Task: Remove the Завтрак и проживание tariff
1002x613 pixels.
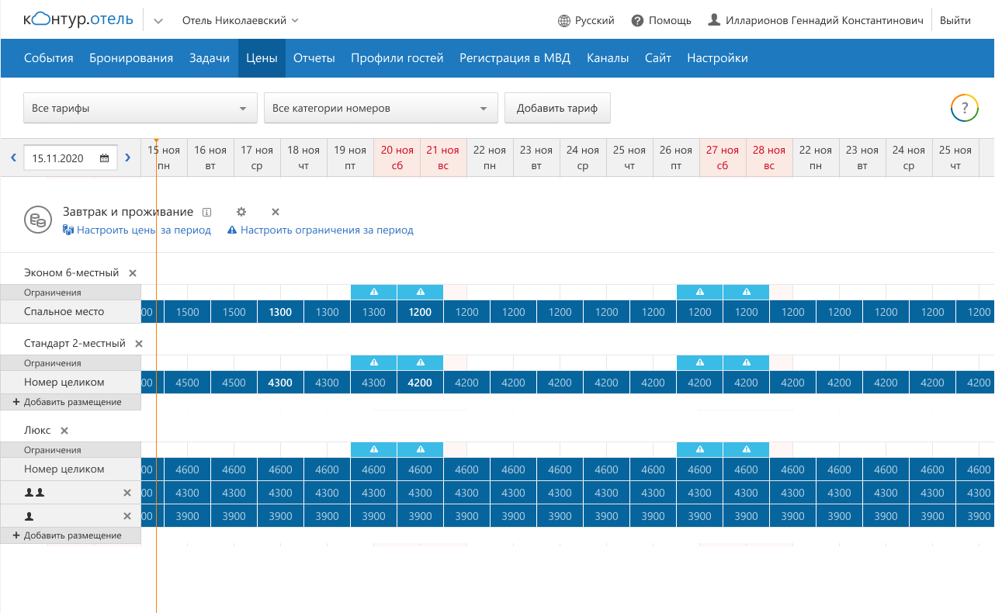Action: pyautogui.click(x=276, y=212)
